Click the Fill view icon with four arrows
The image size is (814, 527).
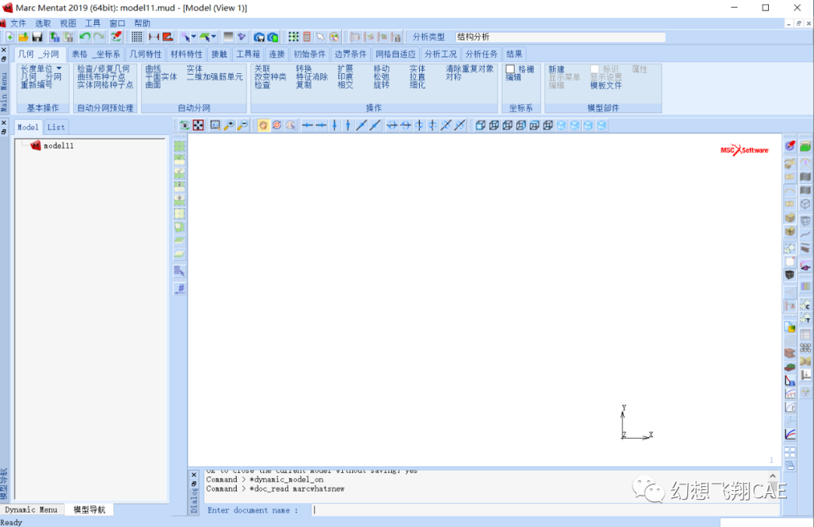tap(198, 126)
